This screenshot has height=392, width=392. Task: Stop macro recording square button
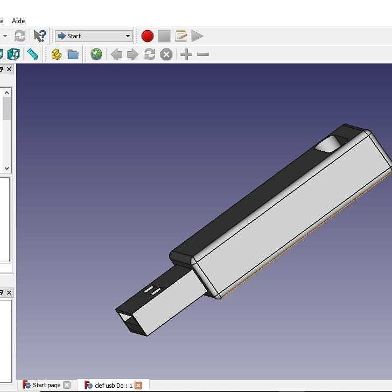tap(164, 36)
